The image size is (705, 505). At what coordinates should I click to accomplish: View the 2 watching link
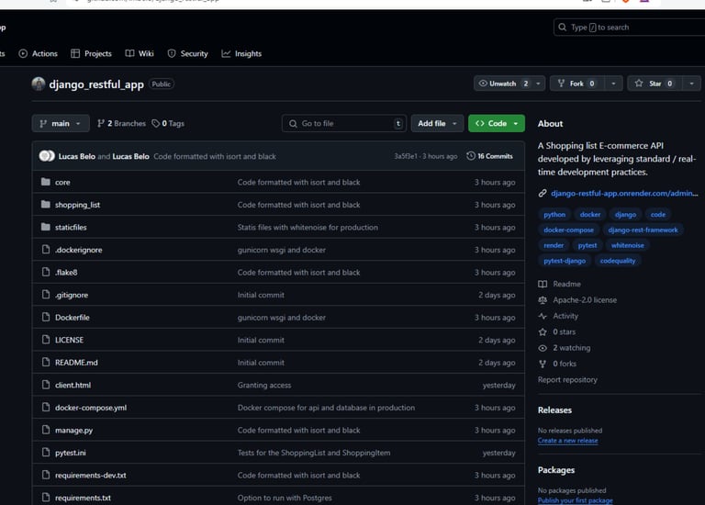tap(572, 348)
